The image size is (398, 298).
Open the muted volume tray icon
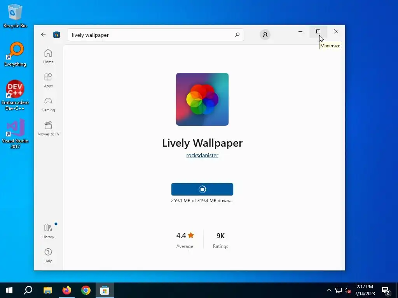tap(347, 290)
